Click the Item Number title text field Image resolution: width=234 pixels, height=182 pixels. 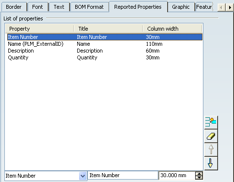point(123,175)
